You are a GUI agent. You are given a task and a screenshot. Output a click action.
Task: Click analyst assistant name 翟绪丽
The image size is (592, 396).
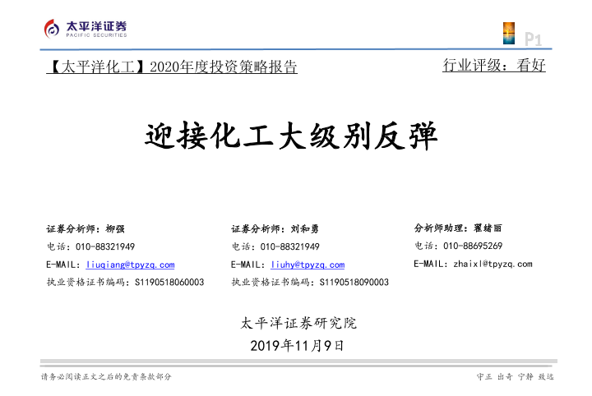488,228
